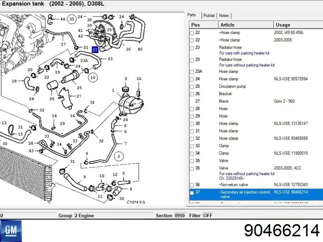
Task: Click the Section field 0950
Action: pyautogui.click(x=180, y=216)
